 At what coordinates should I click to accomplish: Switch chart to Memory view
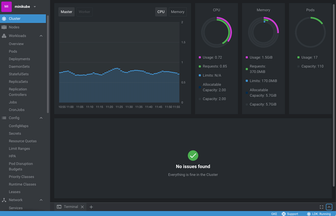click(177, 12)
